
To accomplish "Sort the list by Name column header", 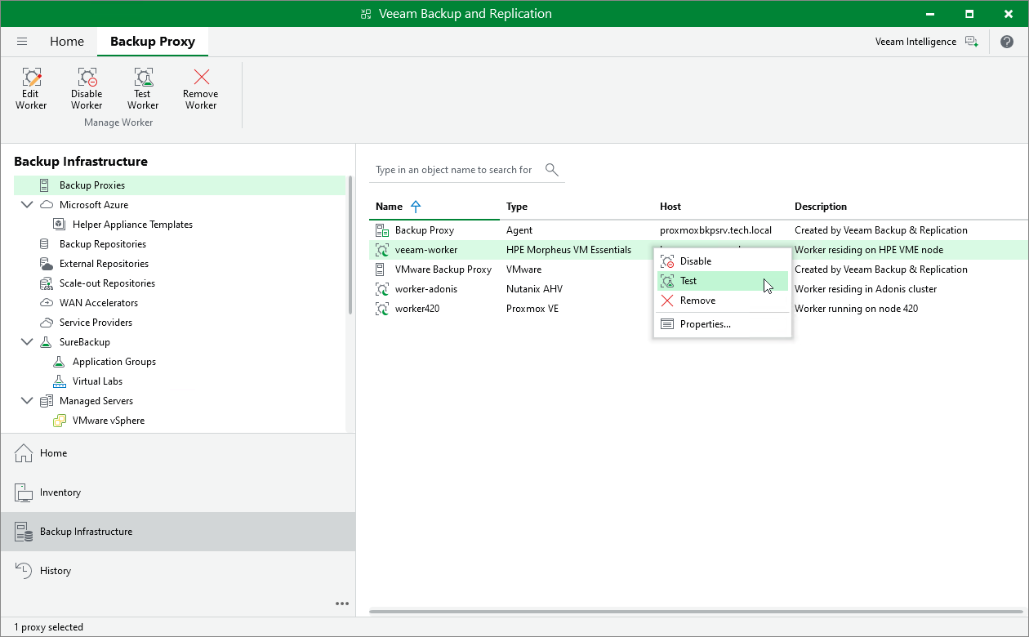I will click(390, 207).
